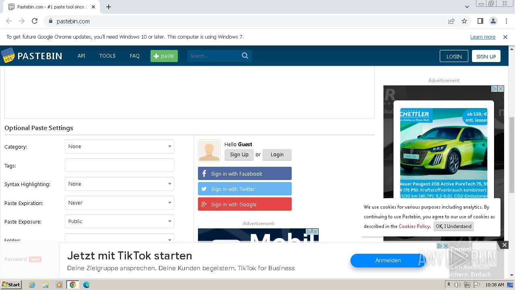Show hidden system tray icons
This screenshot has width=515, height=290.
point(449,285)
